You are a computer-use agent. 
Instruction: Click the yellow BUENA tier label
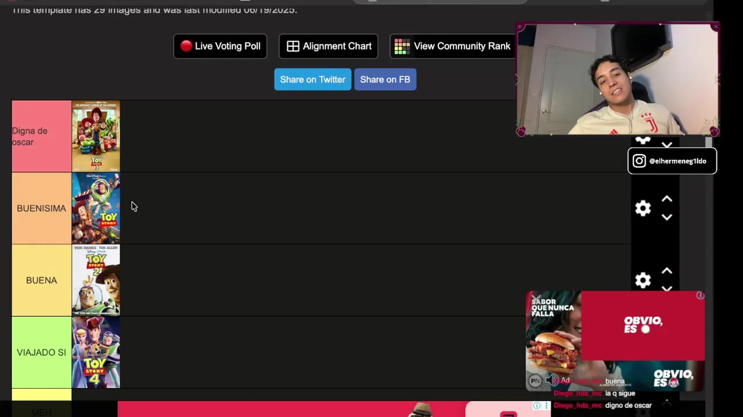(42, 280)
